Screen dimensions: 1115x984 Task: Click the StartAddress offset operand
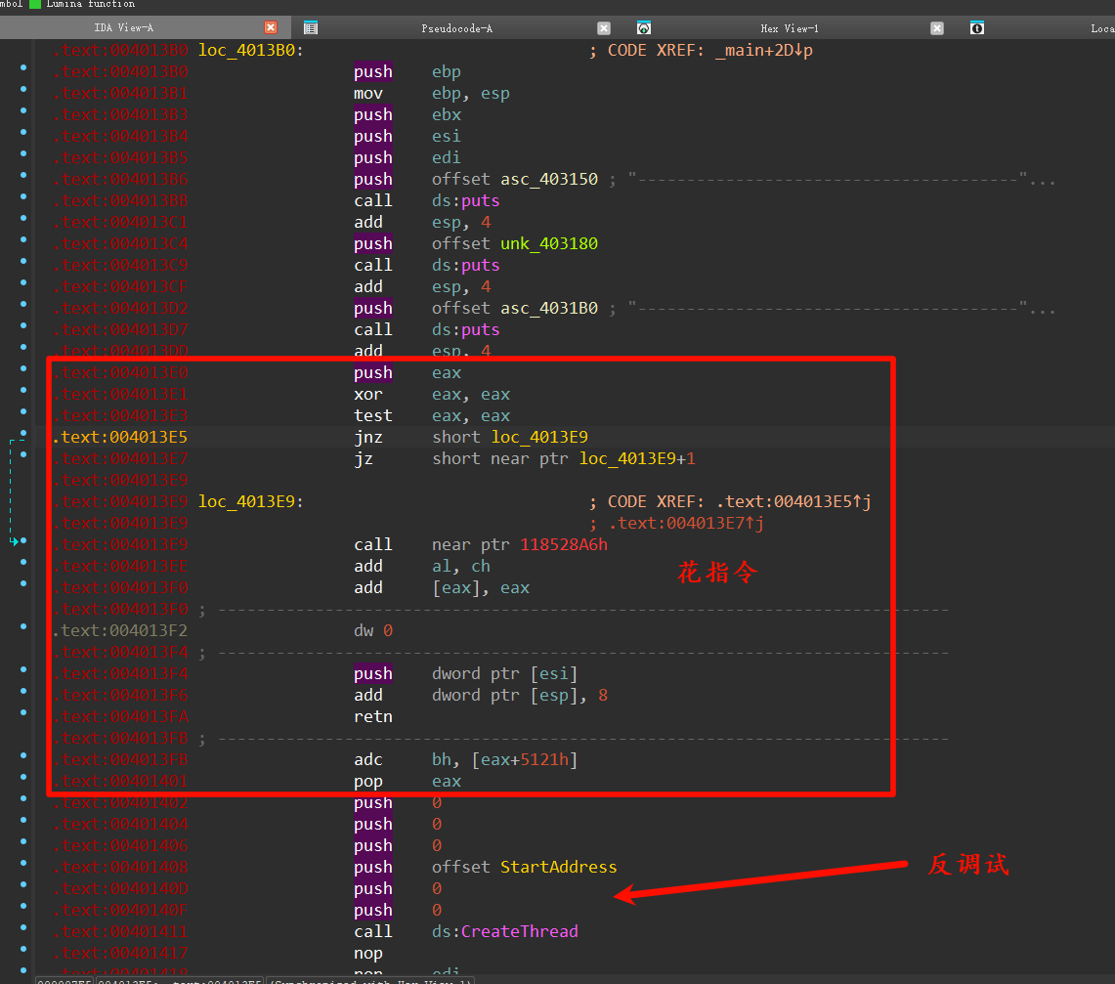tap(559, 868)
